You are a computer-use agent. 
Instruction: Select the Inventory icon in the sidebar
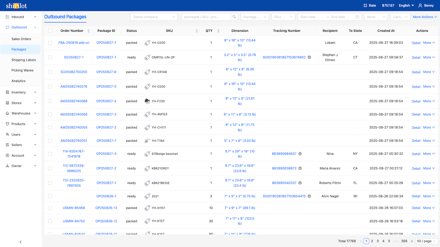pyautogui.click(x=7, y=92)
